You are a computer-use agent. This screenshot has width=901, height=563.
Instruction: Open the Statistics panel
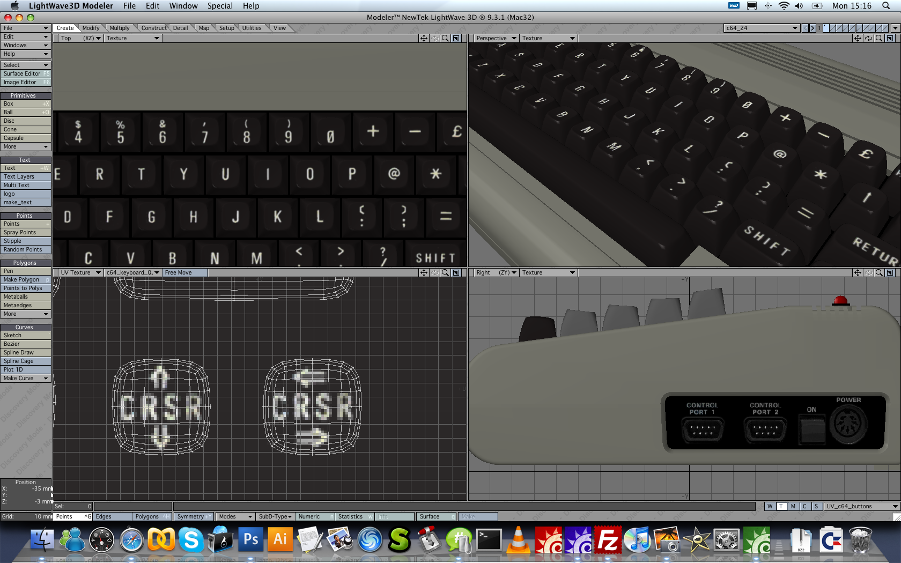pyautogui.click(x=355, y=516)
